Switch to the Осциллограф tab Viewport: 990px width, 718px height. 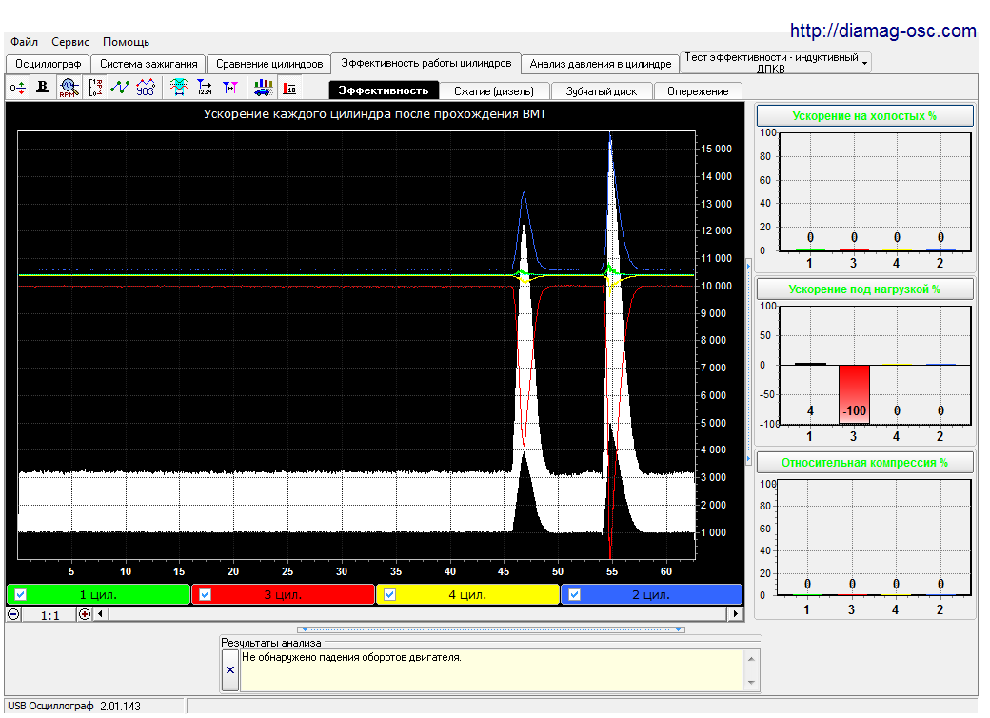(48, 64)
